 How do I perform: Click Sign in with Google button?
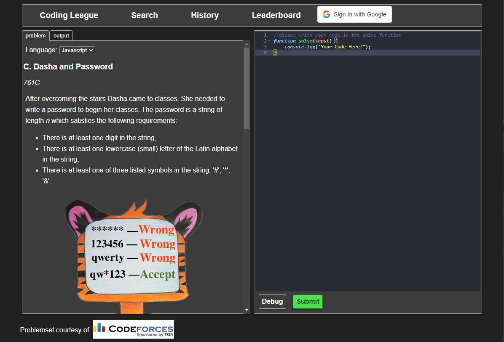(354, 14)
